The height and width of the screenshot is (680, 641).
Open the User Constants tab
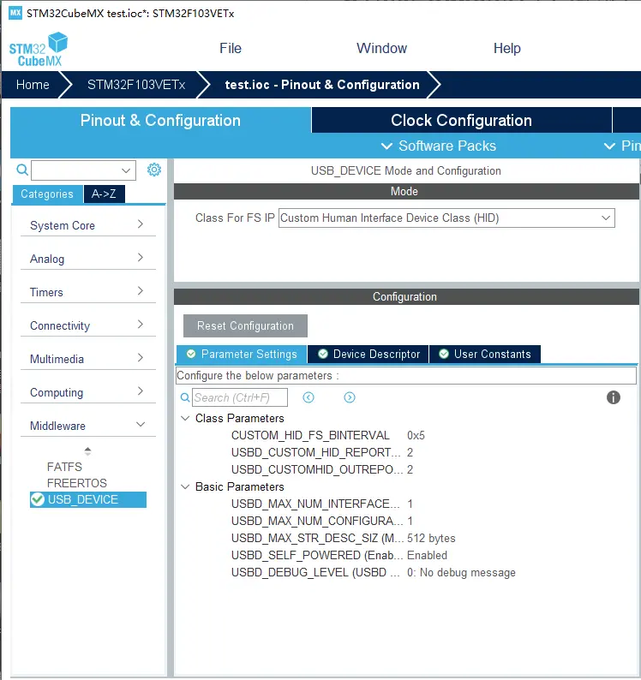[x=485, y=354]
